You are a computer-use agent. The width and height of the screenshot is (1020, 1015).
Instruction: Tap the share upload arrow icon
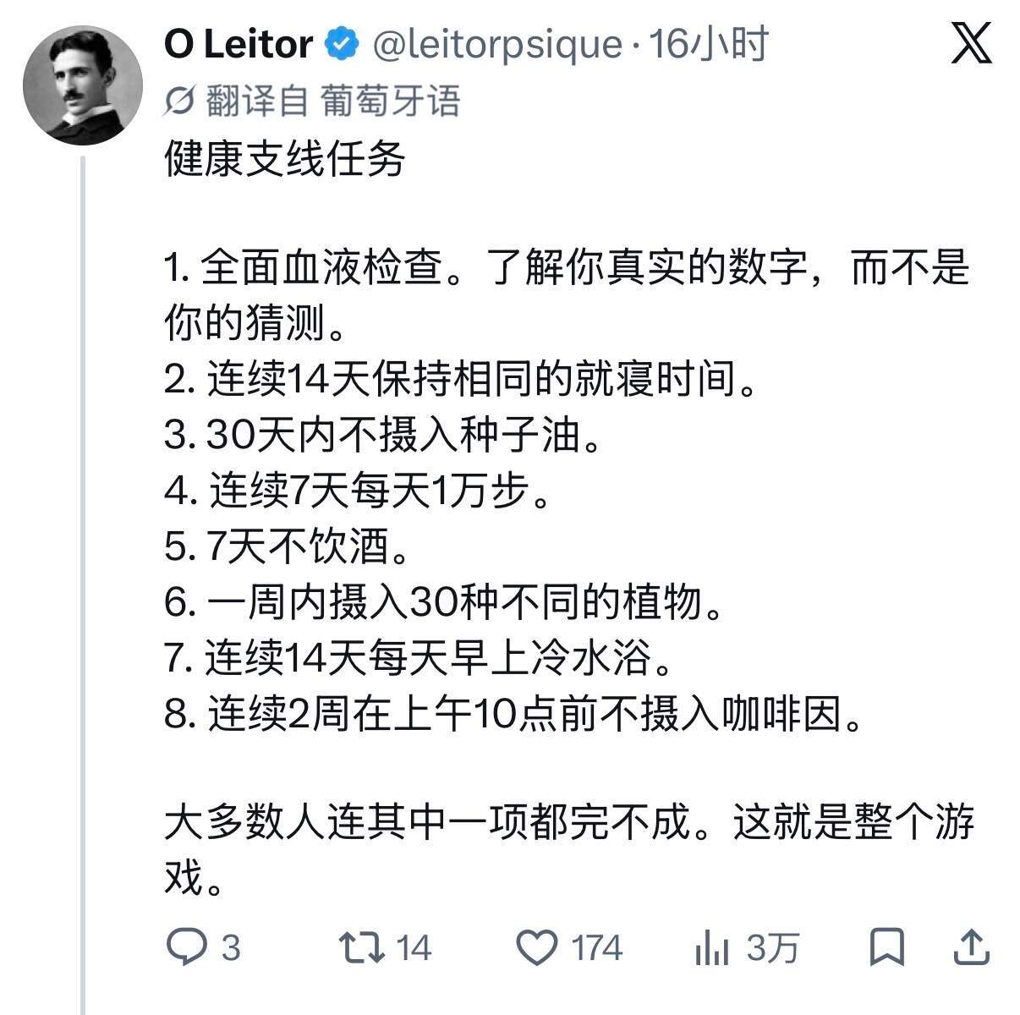(972, 947)
